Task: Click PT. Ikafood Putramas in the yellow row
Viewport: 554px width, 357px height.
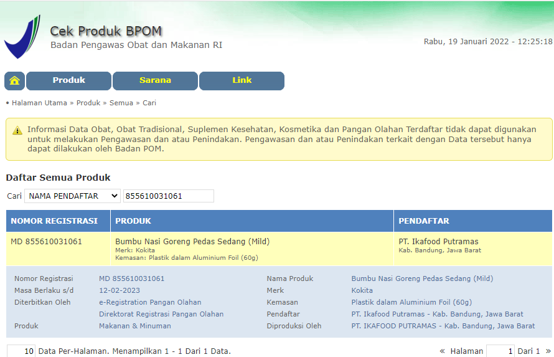Action: [438, 241]
